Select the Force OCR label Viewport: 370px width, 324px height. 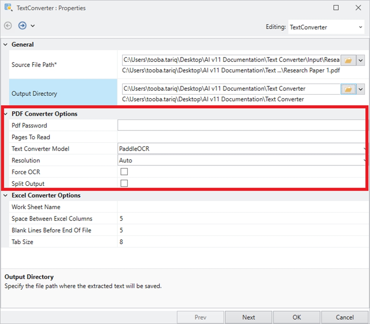(x=26, y=172)
